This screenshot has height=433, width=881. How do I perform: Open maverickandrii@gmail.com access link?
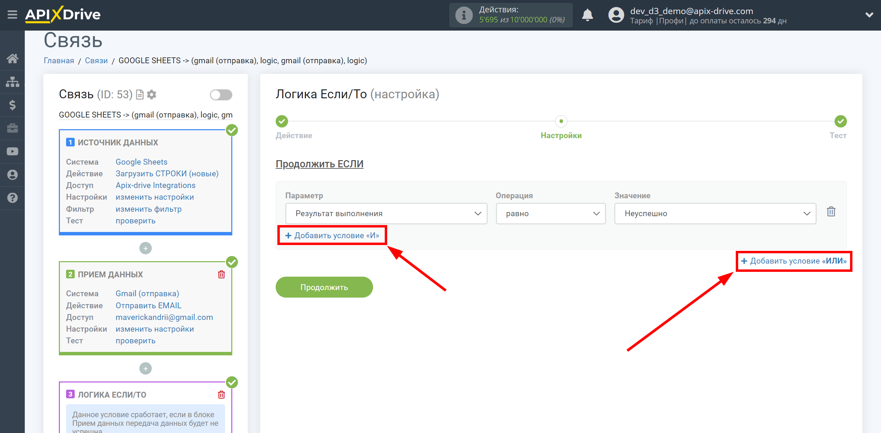(164, 317)
